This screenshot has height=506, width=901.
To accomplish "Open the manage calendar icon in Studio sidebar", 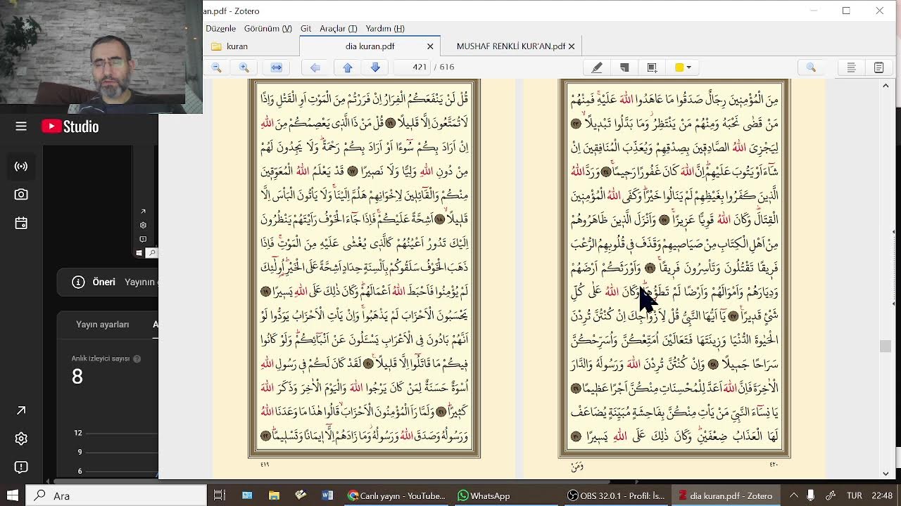I will point(21,223).
